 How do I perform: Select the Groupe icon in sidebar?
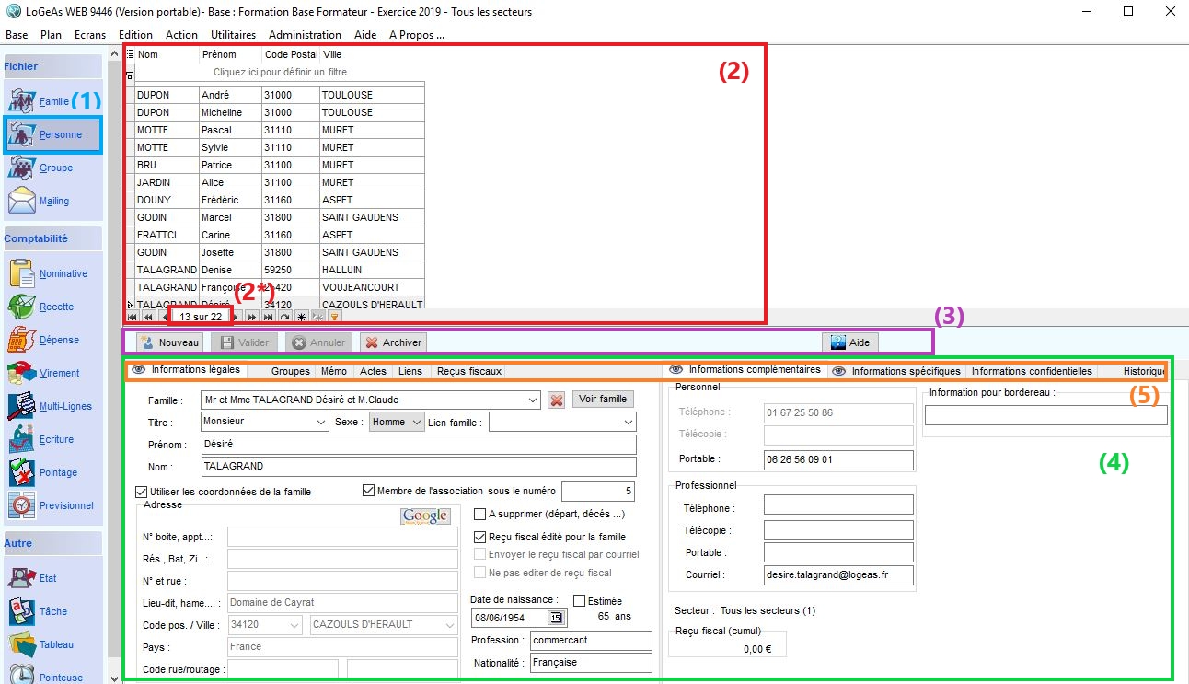pos(22,168)
